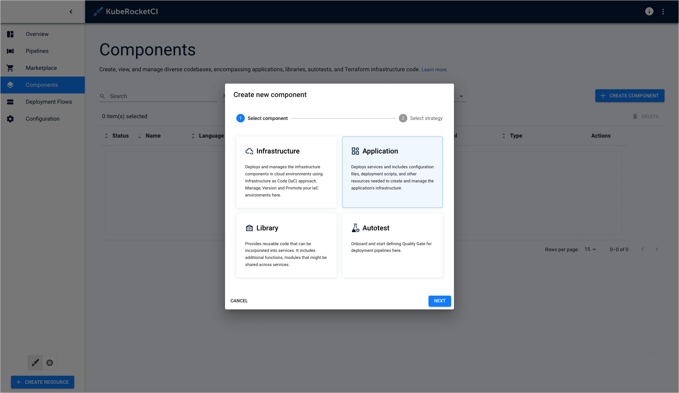Expand the info menu top right
Viewport: 679px width, 393px height.
click(649, 11)
